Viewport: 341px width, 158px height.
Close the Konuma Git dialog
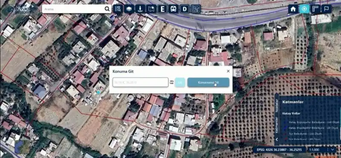[228, 71]
